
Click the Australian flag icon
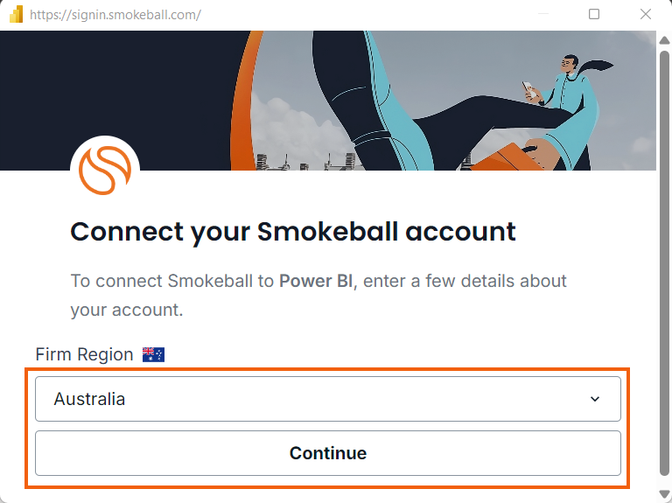[x=153, y=354]
